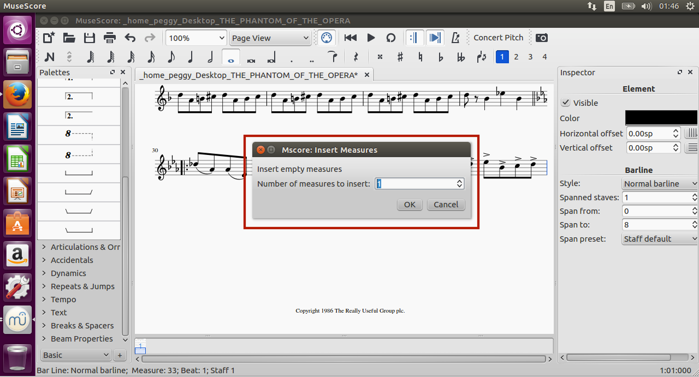The image size is (699, 377).
Task: Pick a color from the Inspector Color swatch
Action: [x=661, y=118]
